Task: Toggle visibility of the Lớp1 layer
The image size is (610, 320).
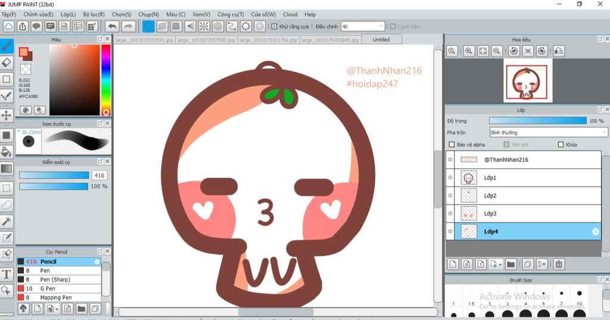Action: tap(450, 177)
